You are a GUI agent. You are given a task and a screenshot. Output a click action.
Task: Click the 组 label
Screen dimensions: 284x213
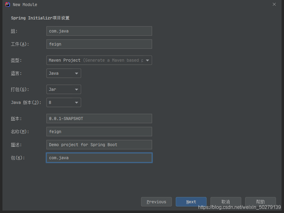tap(14, 31)
